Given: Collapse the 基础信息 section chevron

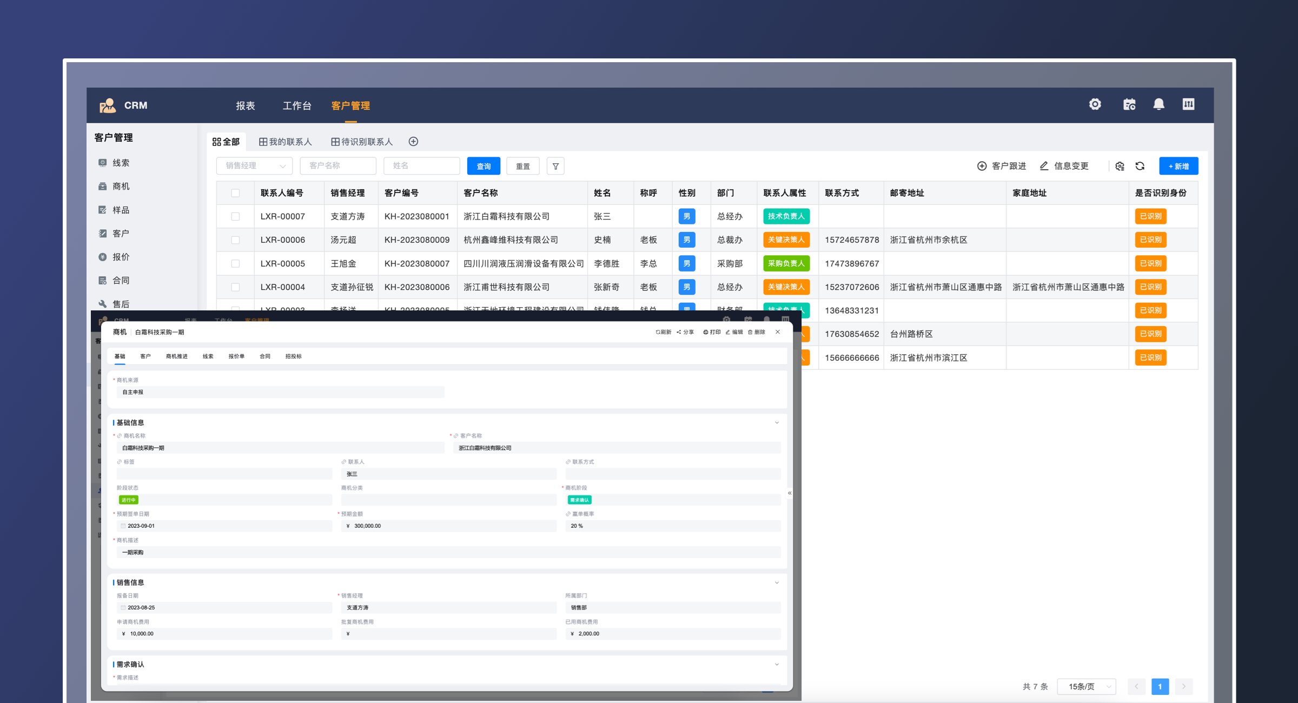Looking at the screenshot, I should (777, 423).
